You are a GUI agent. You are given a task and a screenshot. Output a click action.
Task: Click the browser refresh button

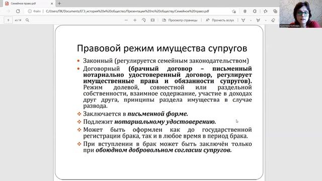(18, 11)
